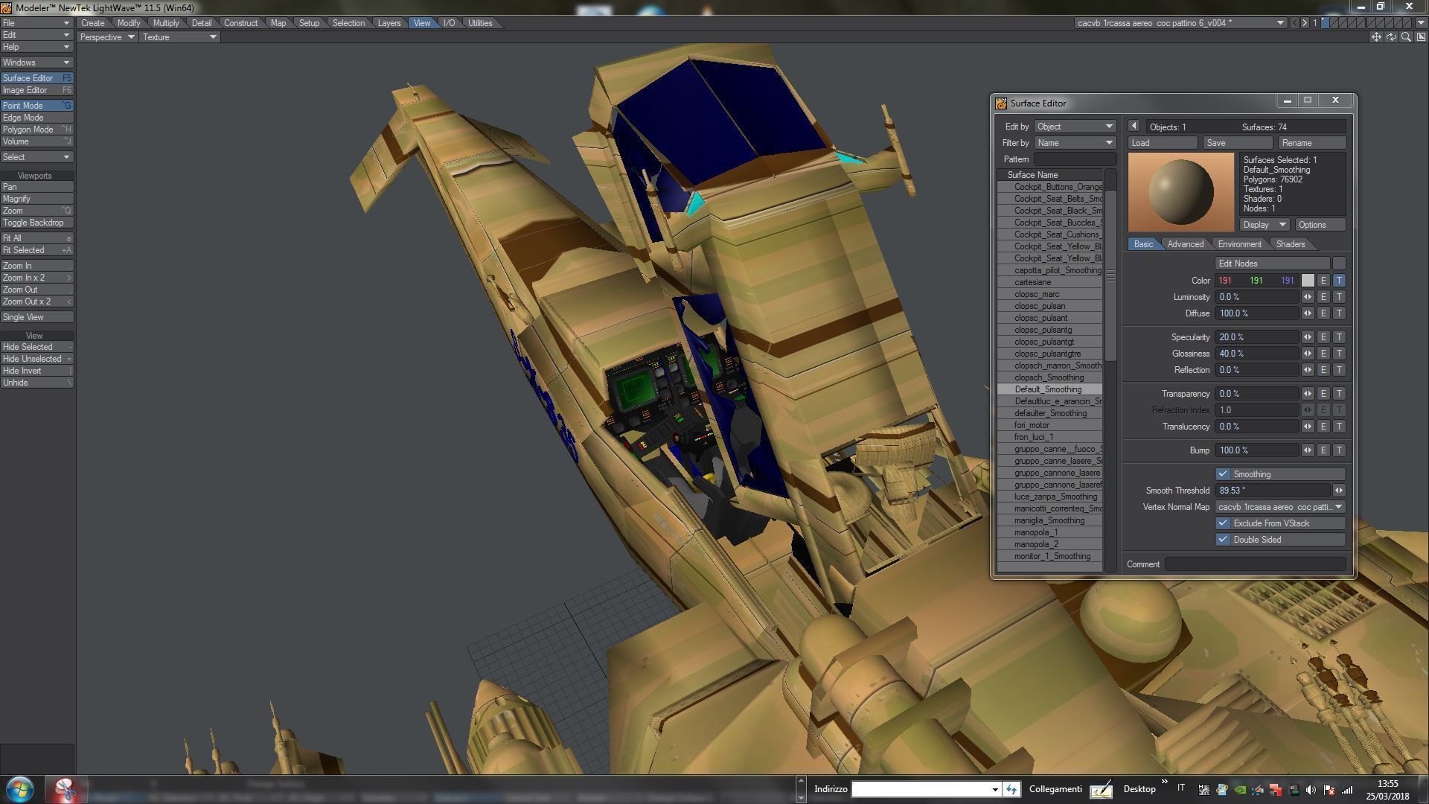Viewport: 1429px width, 804px height.
Task: Activate Point Mode
Action: coord(36,106)
